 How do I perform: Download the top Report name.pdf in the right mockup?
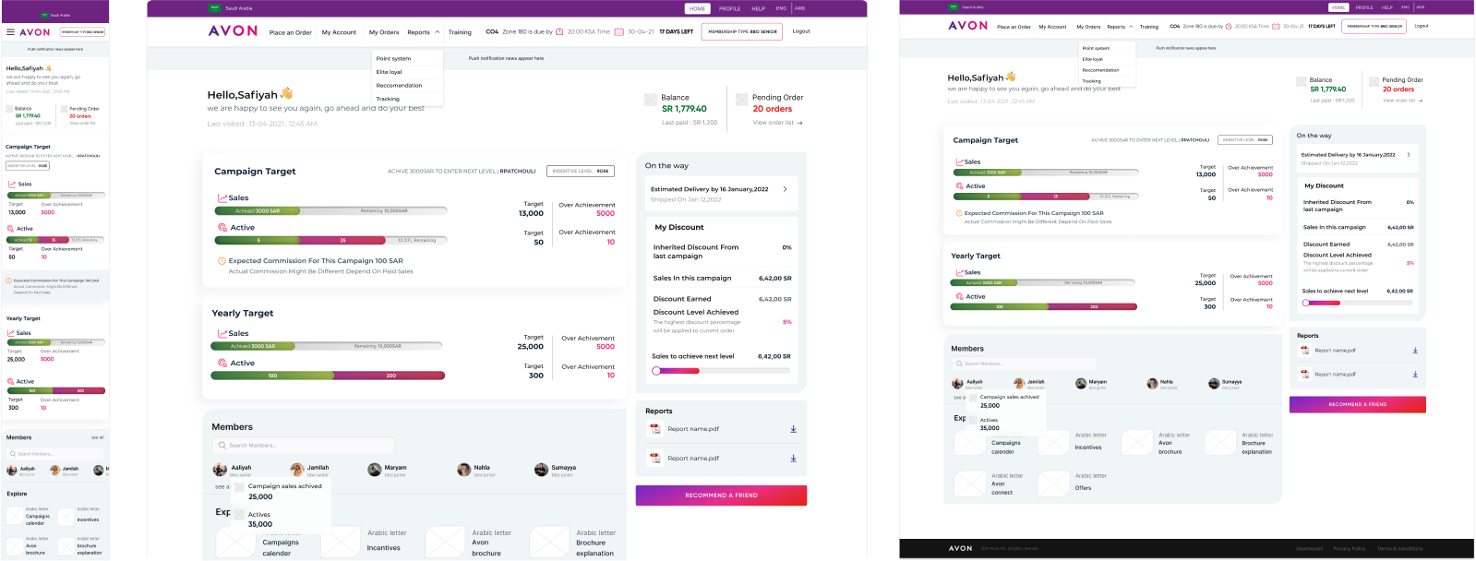tap(1415, 351)
